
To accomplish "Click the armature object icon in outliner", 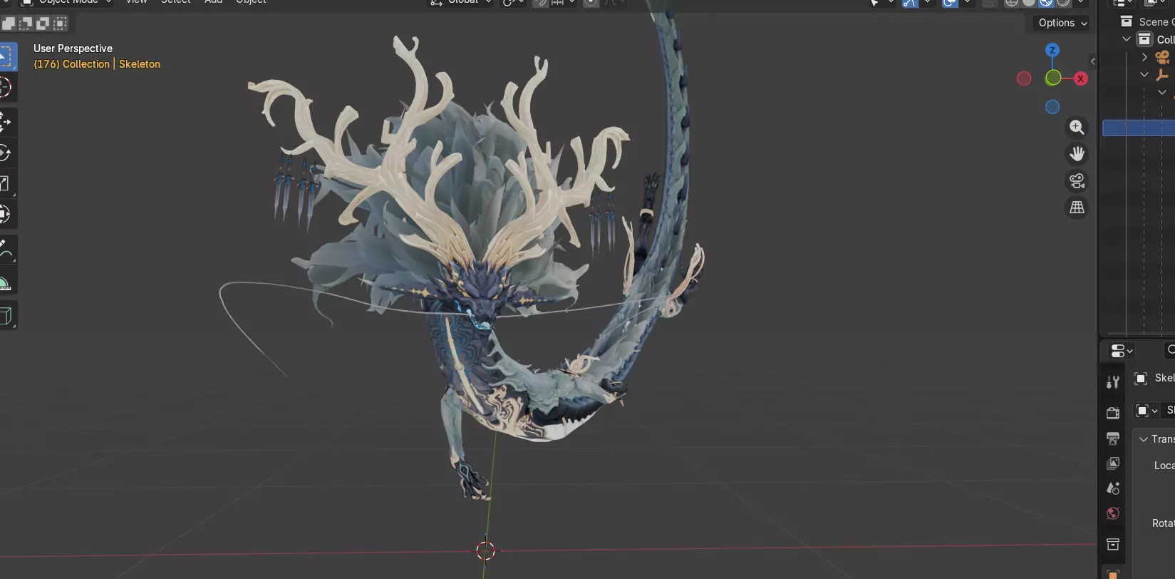I will point(1162,74).
